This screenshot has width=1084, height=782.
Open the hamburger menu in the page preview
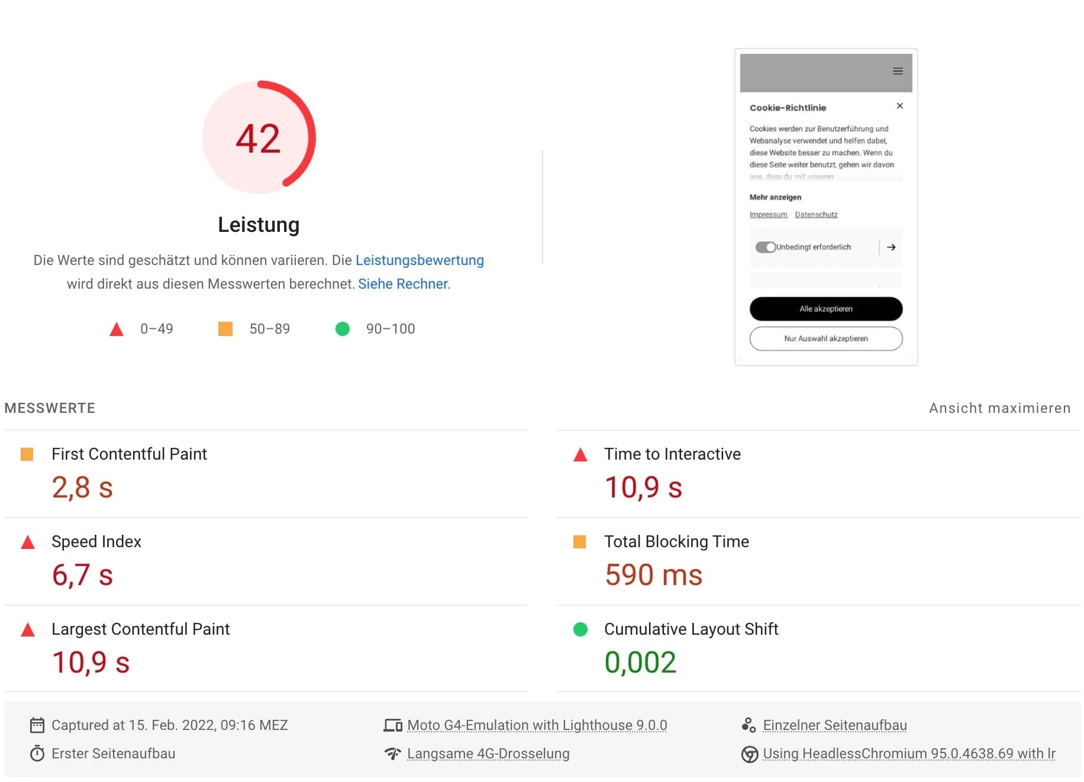pos(897,70)
